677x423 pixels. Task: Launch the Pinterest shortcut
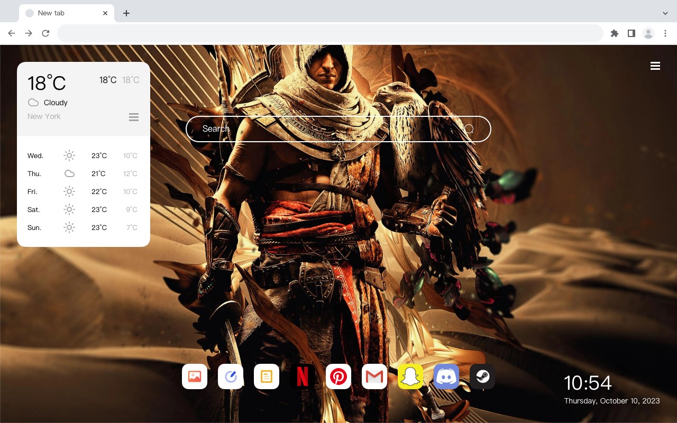(x=338, y=376)
